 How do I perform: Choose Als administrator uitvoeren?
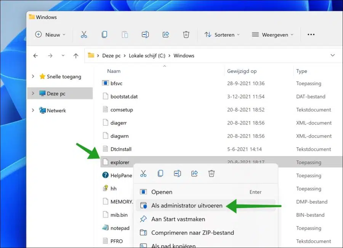pos(205,205)
